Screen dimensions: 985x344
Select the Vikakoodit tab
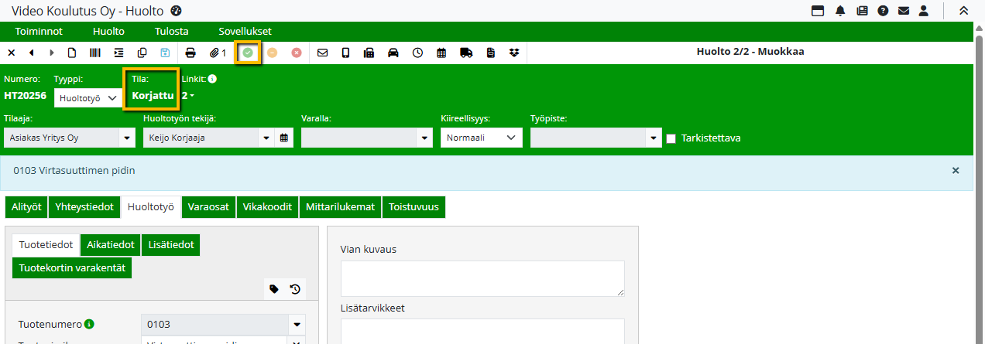click(268, 207)
